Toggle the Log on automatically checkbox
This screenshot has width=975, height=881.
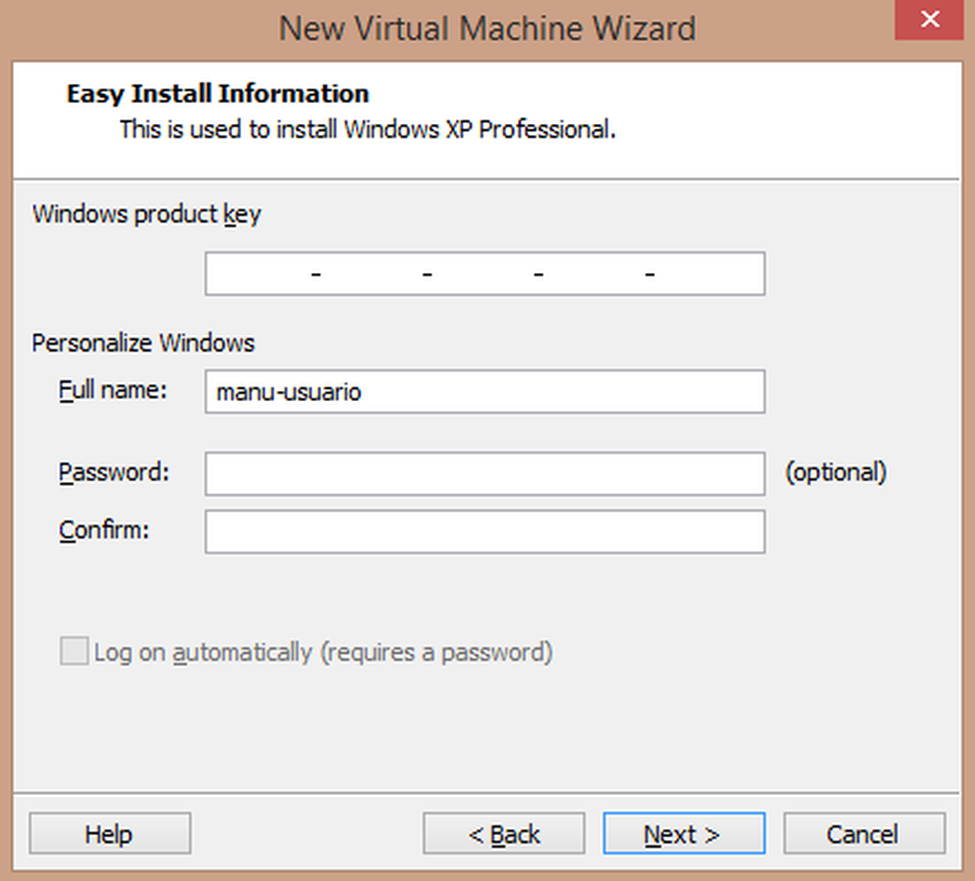pos(74,651)
